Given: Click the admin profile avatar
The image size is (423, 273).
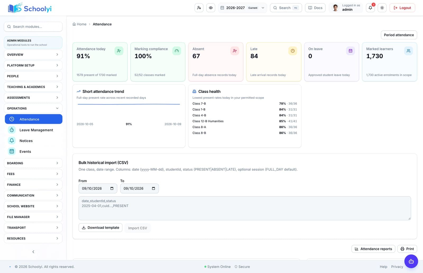Looking at the screenshot, I should [335, 8].
